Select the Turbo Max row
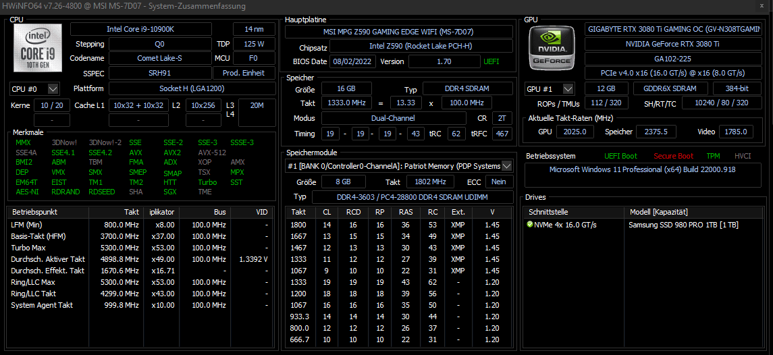The image size is (773, 355). pos(140,248)
